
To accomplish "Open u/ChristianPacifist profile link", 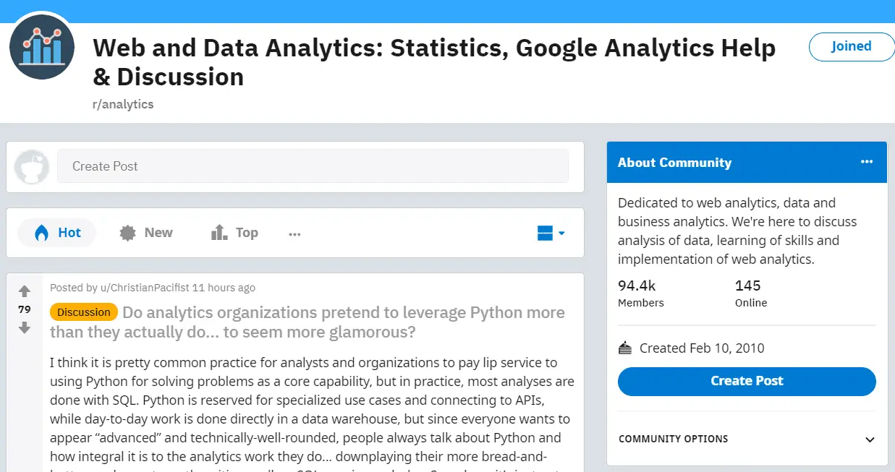I will [145, 288].
